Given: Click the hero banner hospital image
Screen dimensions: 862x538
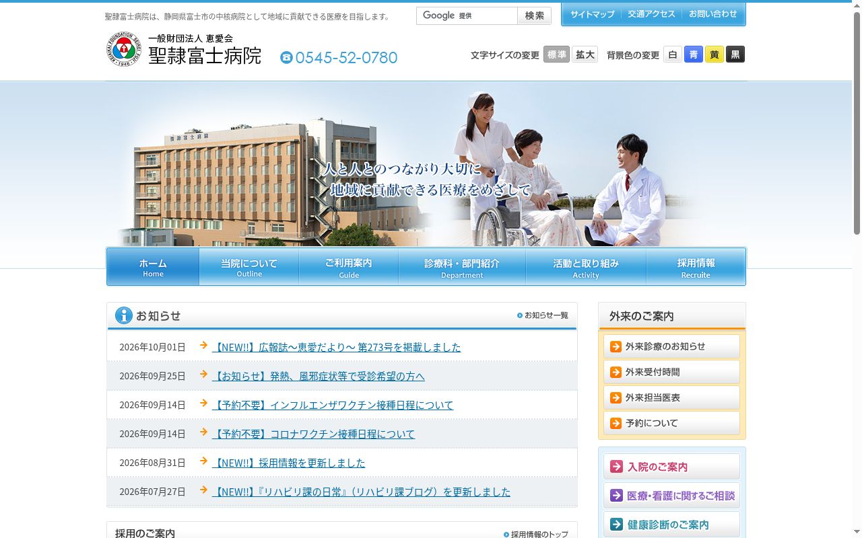Looking at the screenshot, I should tap(426, 164).
